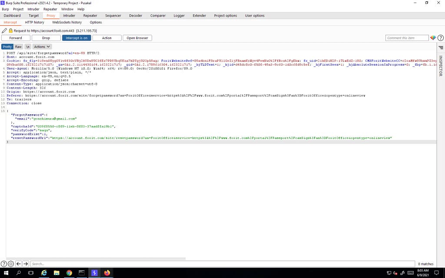Click the HTTPS padlock icon

(x=11, y=31)
